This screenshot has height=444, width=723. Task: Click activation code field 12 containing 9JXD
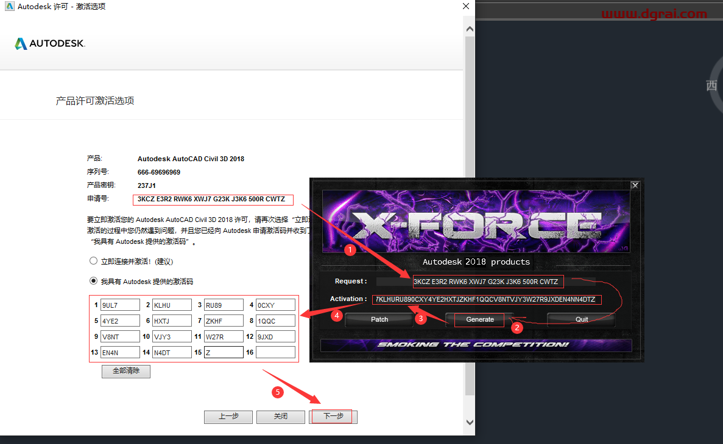[x=275, y=337]
